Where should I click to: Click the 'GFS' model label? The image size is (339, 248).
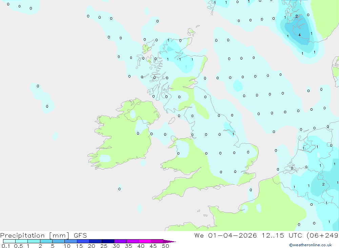pos(80,235)
